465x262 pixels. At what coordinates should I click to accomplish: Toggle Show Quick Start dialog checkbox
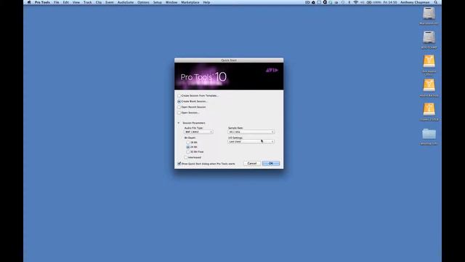tap(179, 164)
